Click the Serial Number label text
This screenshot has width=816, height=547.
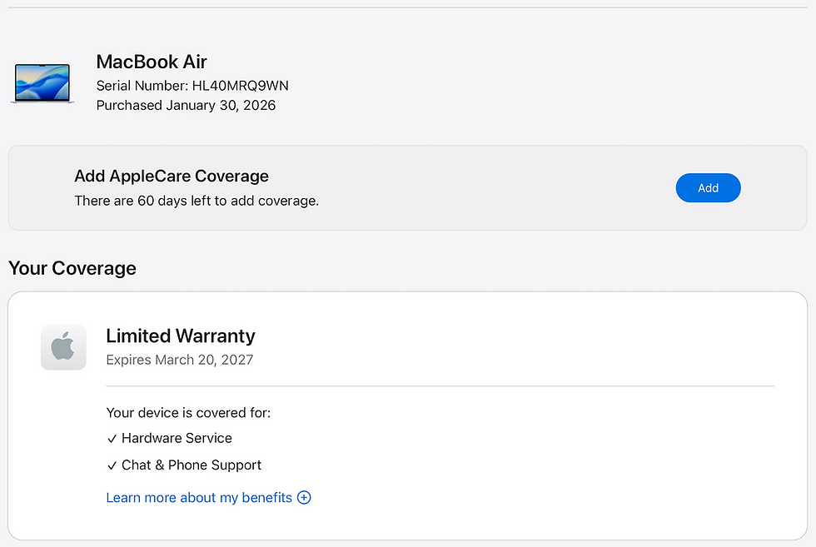[x=142, y=86]
